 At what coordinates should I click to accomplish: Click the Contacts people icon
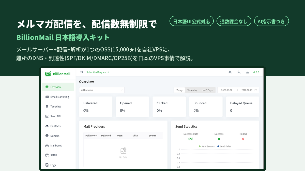47,126
